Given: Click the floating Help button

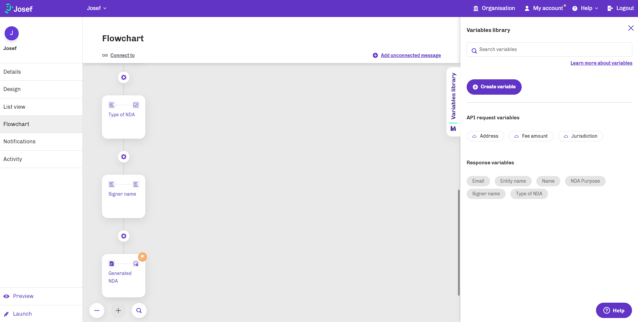Looking at the screenshot, I should coord(614,310).
